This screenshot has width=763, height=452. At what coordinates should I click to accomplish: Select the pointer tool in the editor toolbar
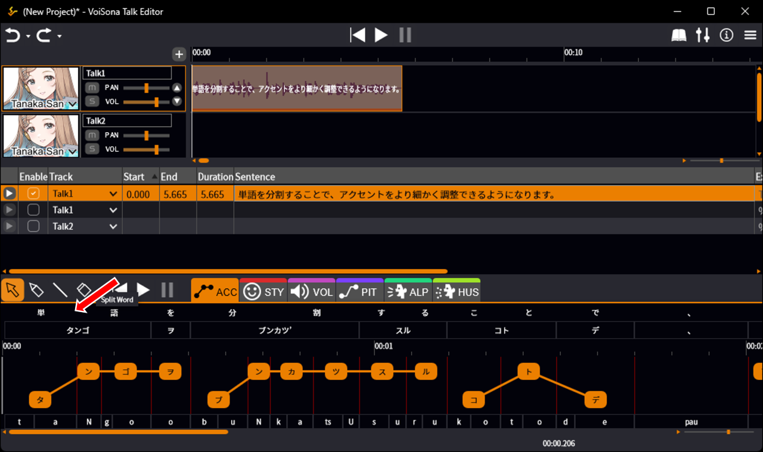[12, 290]
